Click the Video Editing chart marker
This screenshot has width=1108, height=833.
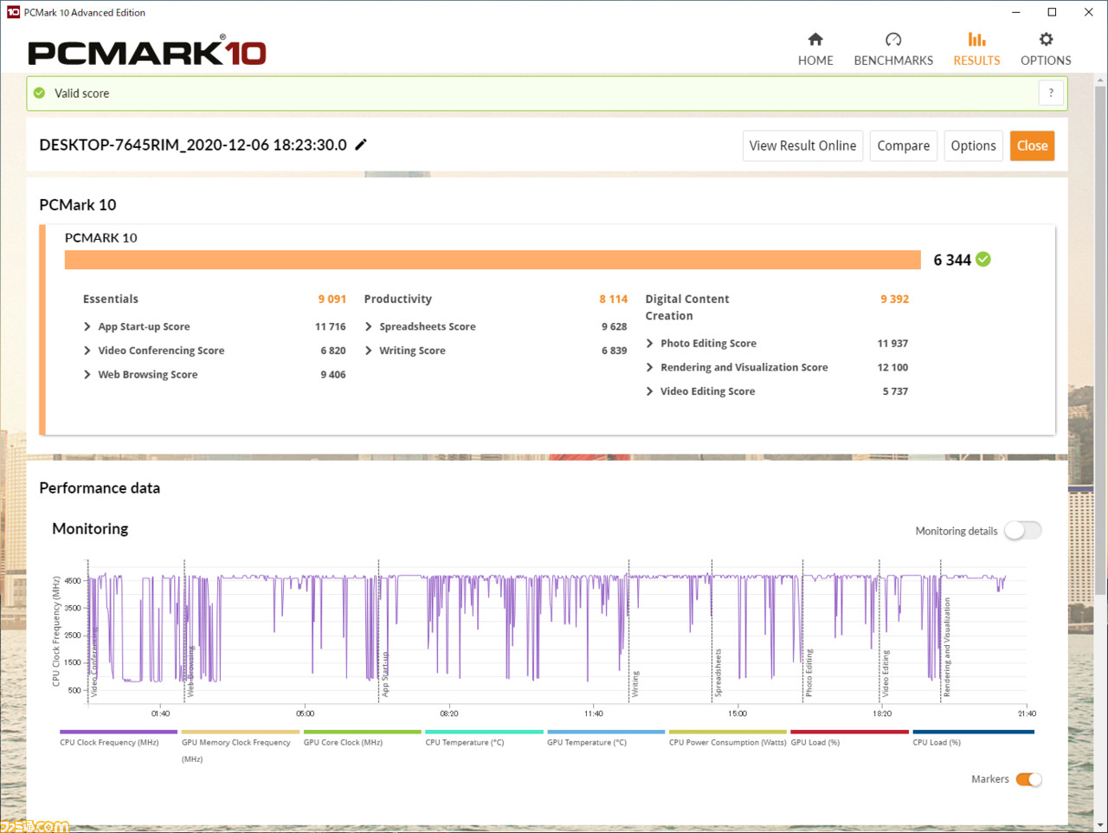click(x=886, y=674)
